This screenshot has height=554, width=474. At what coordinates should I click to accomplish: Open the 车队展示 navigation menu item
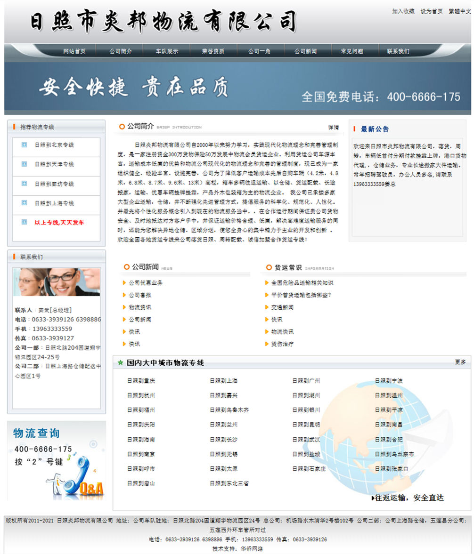click(167, 51)
